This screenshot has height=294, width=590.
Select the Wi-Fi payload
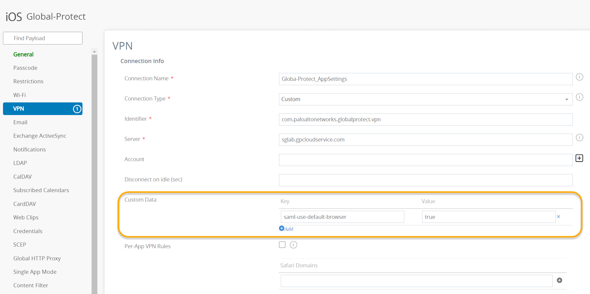(x=19, y=95)
